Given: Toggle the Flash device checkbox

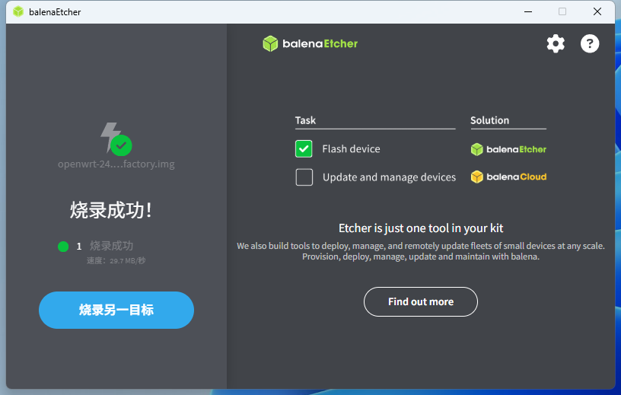Looking at the screenshot, I should point(304,149).
